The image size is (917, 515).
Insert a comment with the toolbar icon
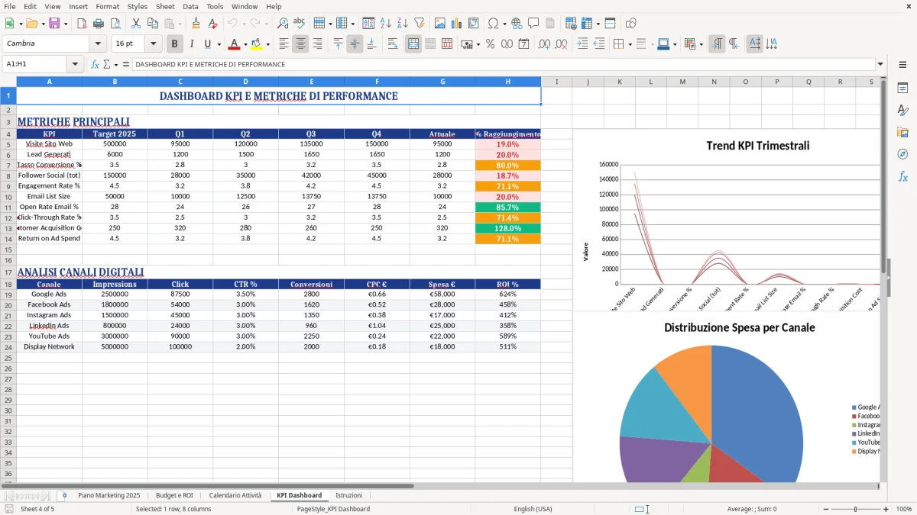tap(534, 23)
